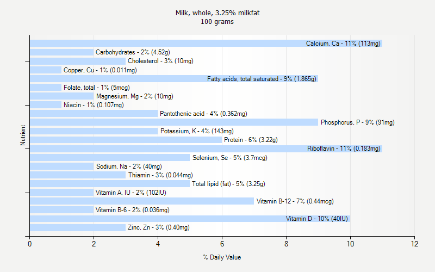Select 'Pantothenic acid - 4% (0.362mg)' label
This screenshot has width=435, height=272.
(x=203, y=114)
